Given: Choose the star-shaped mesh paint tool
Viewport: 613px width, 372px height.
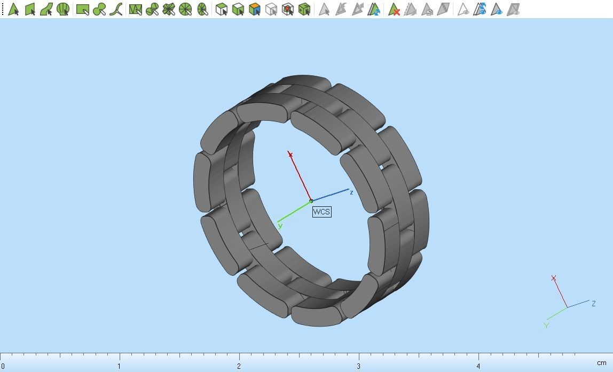Looking at the screenshot, I should 169,10.
